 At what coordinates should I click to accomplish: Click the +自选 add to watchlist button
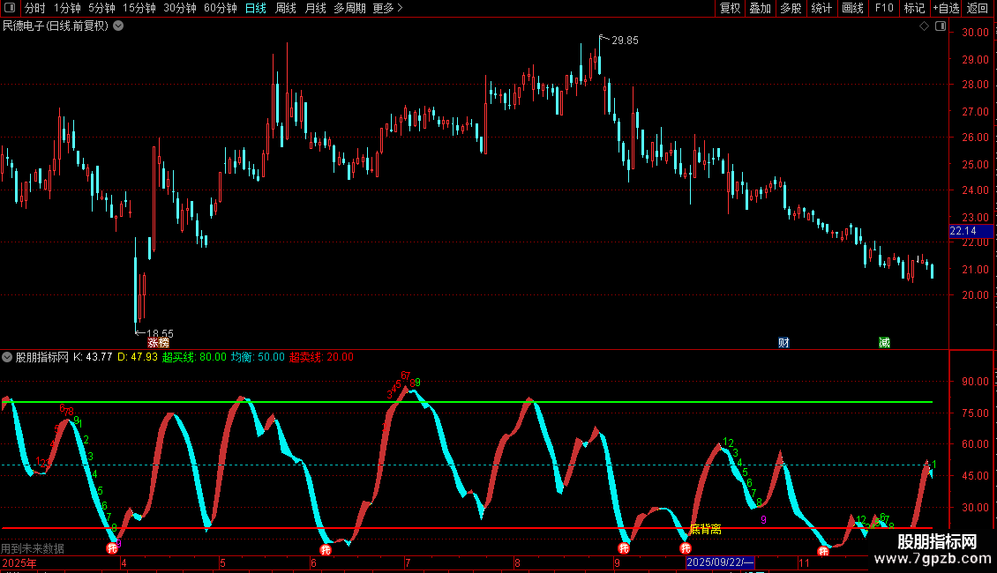(945, 9)
